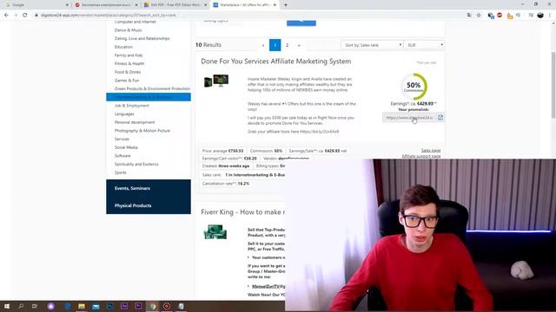Bookmark this page with the star icon

tap(479, 16)
